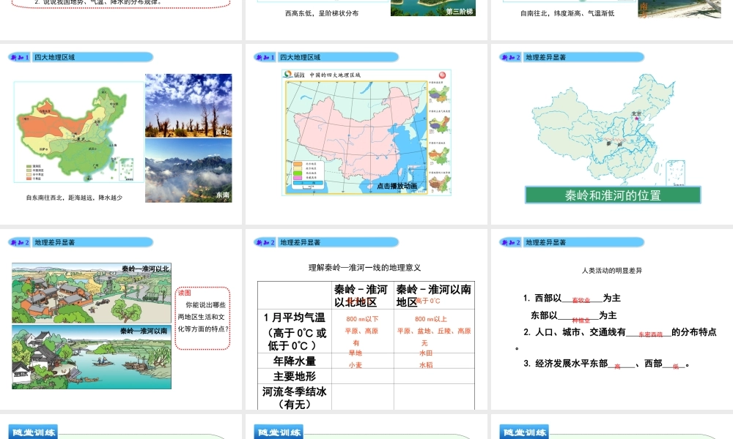Image resolution: width=733 pixels, height=439 pixels.
Task: Select the 秦岭—淮河以南 water town illustration
Action: point(92,357)
